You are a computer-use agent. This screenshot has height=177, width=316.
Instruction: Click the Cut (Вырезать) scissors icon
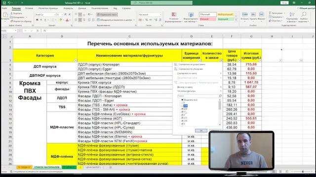tap(12, 13)
